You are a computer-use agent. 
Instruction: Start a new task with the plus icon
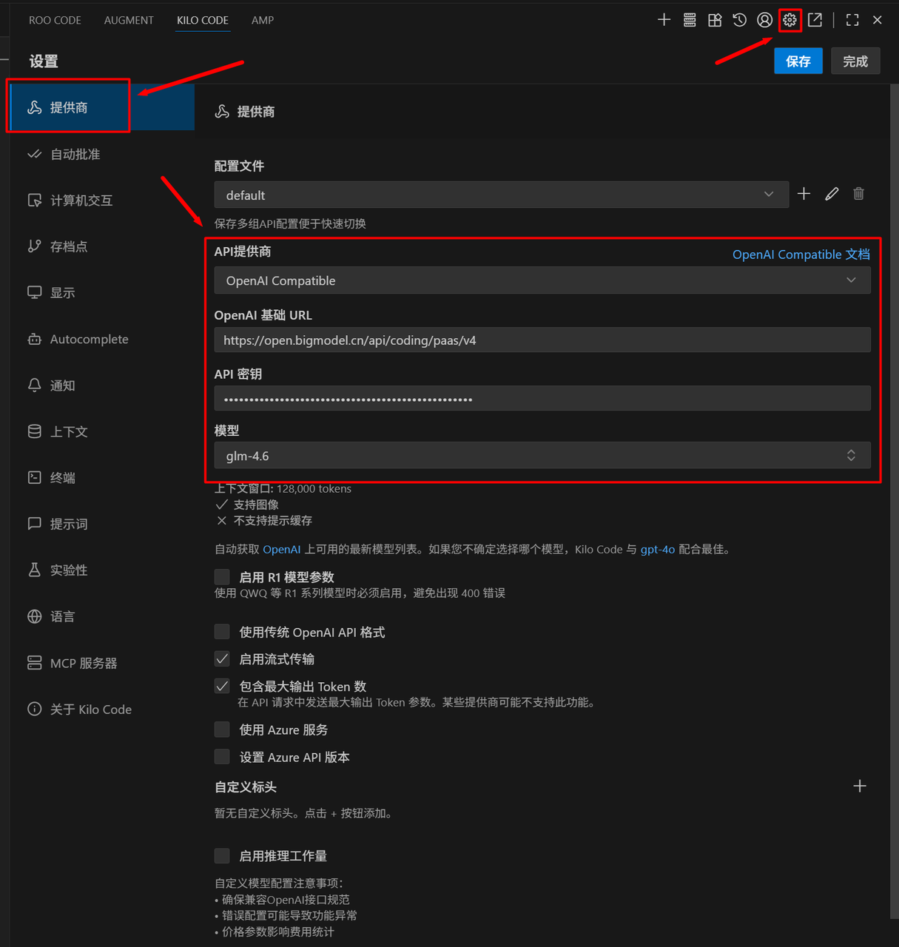click(664, 20)
